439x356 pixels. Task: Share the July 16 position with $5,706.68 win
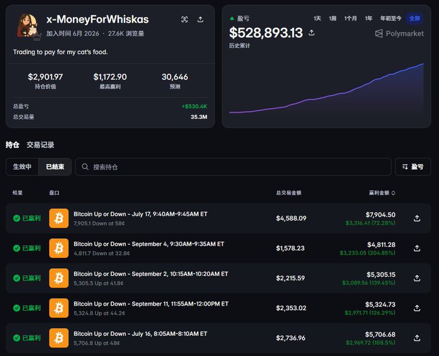click(417, 339)
